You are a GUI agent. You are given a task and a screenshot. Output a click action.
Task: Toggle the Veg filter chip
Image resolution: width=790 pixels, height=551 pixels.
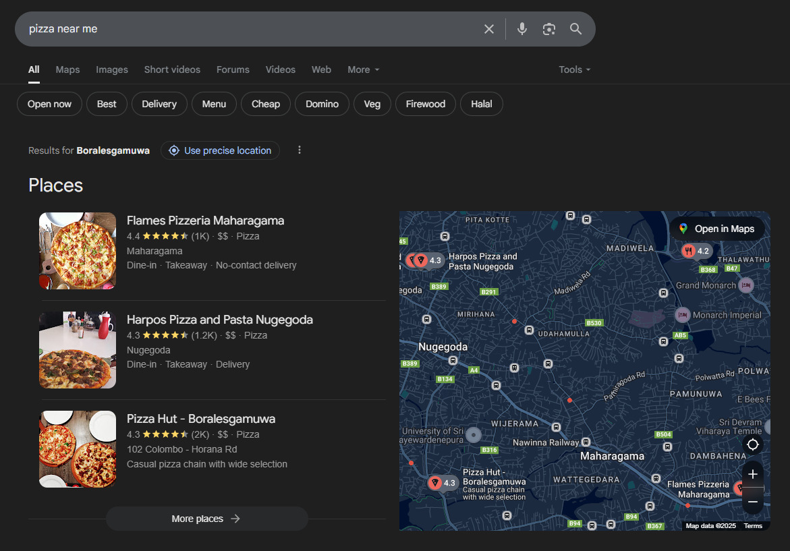coord(372,105)
